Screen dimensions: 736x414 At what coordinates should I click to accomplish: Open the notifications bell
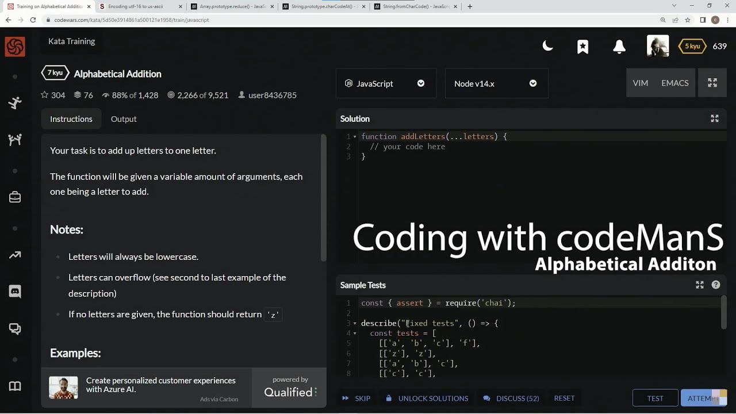(x=619, y=47)
